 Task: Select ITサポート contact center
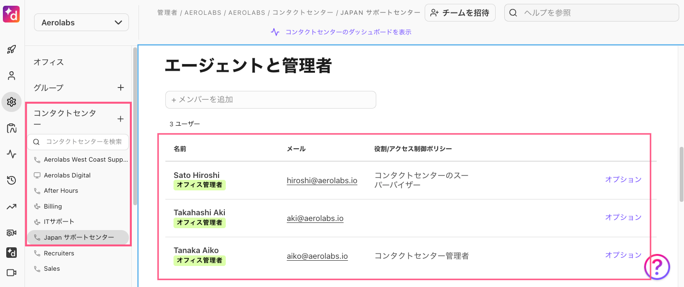pyautogui.click(x=59, y=222)
